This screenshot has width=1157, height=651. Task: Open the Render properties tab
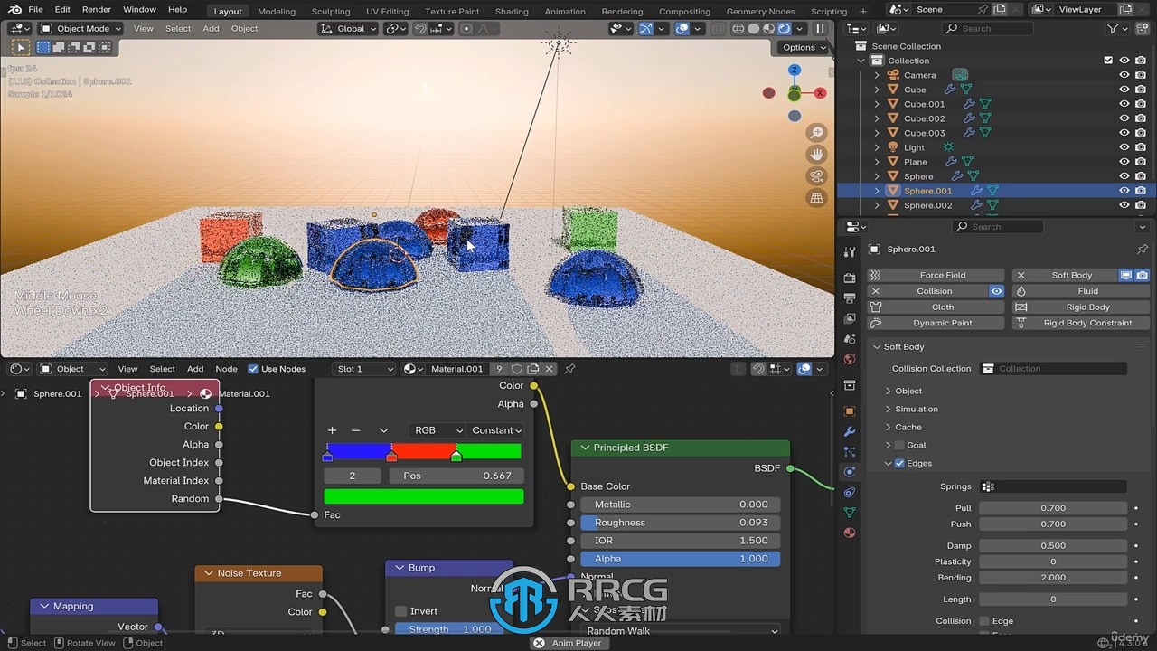(849, 278)
